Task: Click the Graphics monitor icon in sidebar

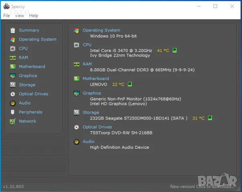Action: click(13, 76)
